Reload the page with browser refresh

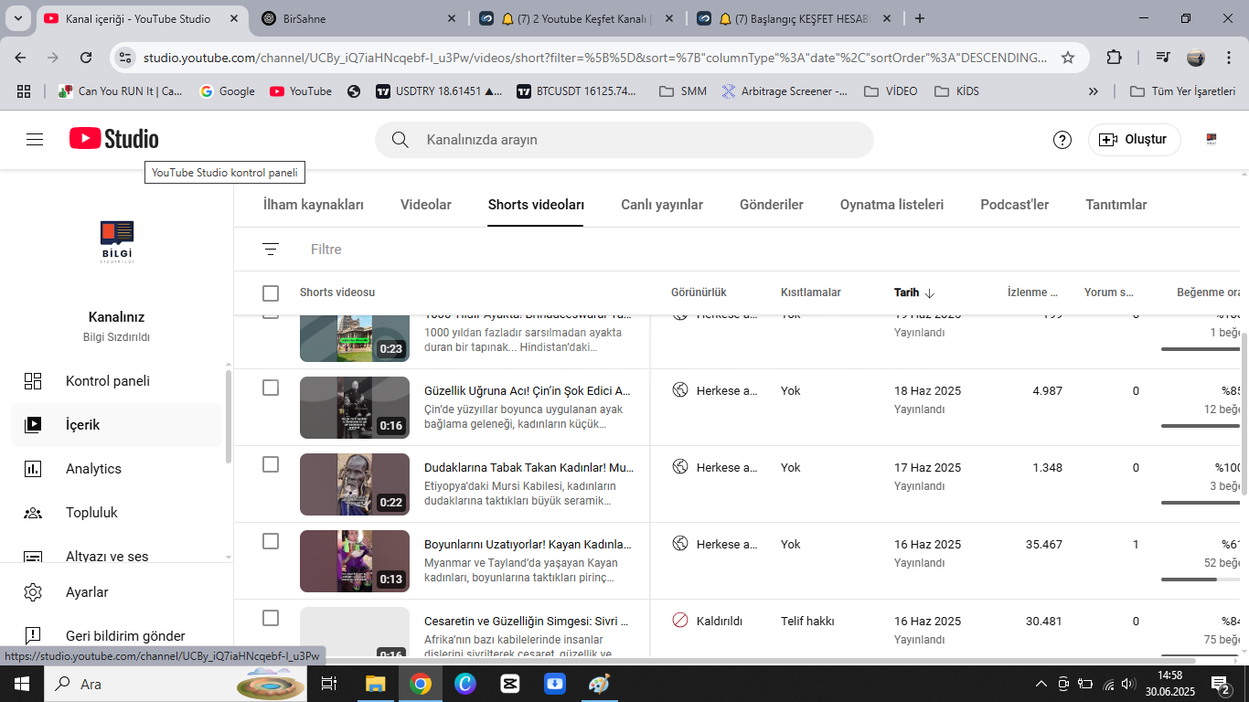click(86, 58)
